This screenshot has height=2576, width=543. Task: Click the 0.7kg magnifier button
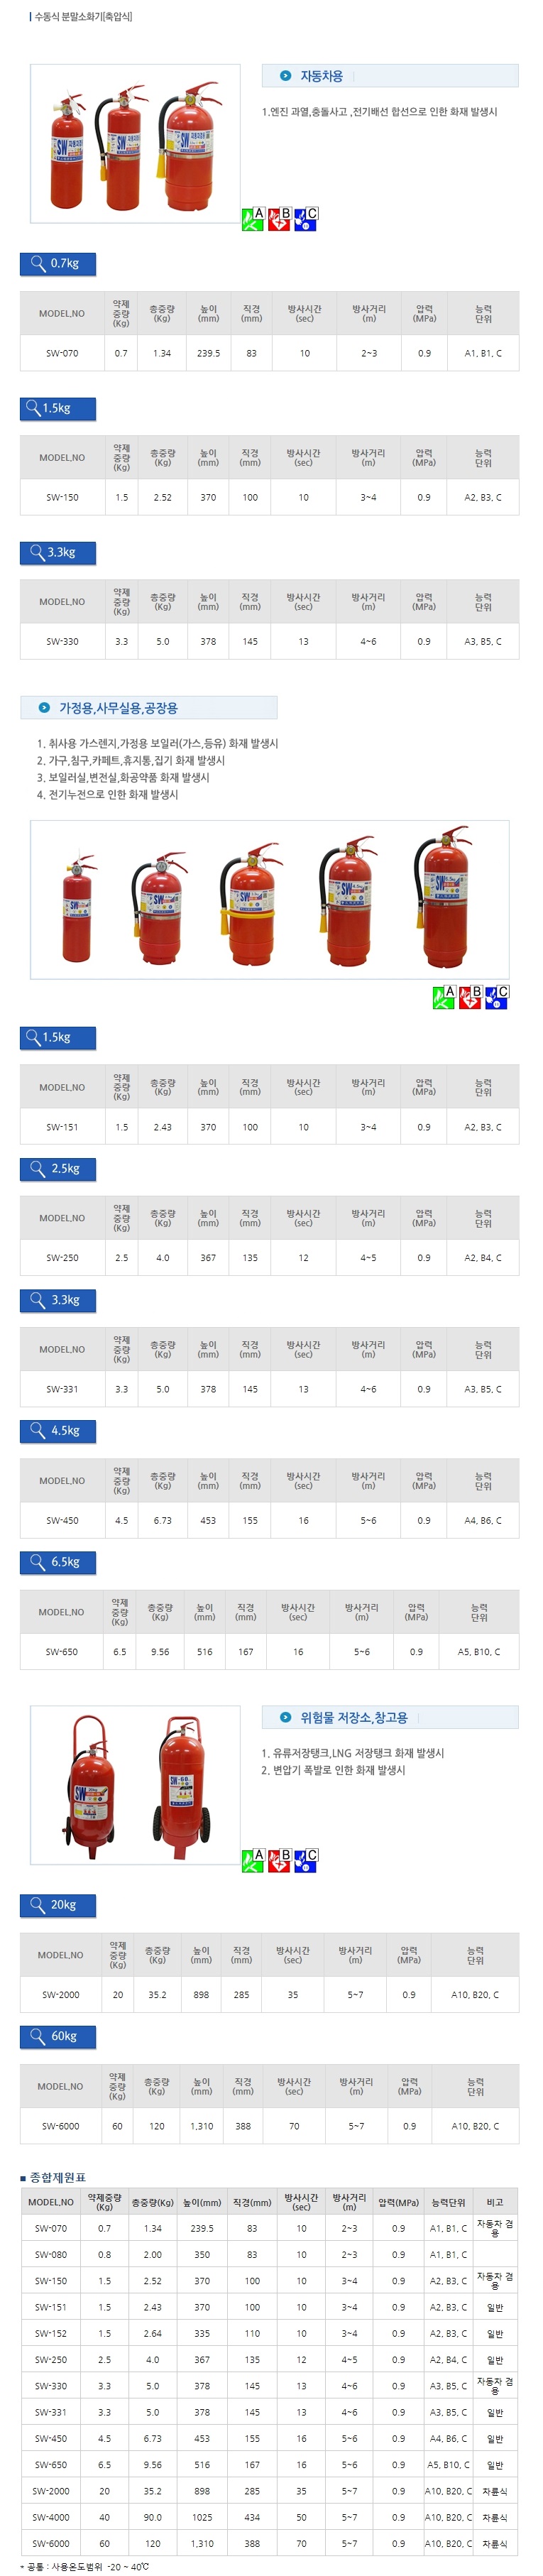coord(58,264)
